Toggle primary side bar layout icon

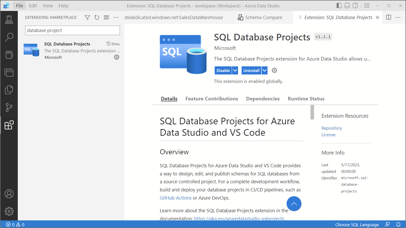[339, 6]
